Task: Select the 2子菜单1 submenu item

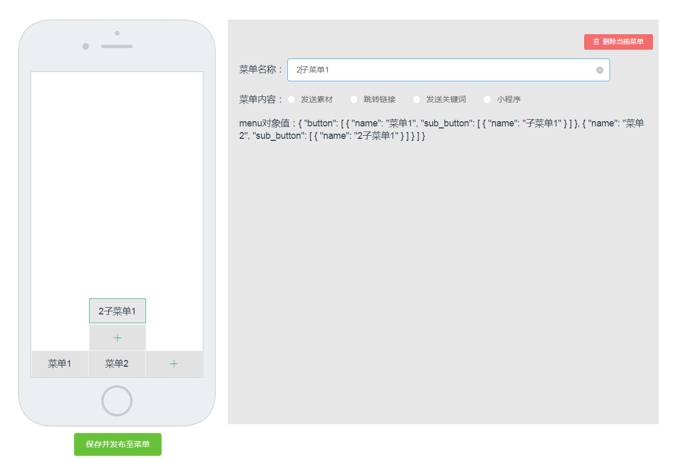Action: (x=118, y=311)
